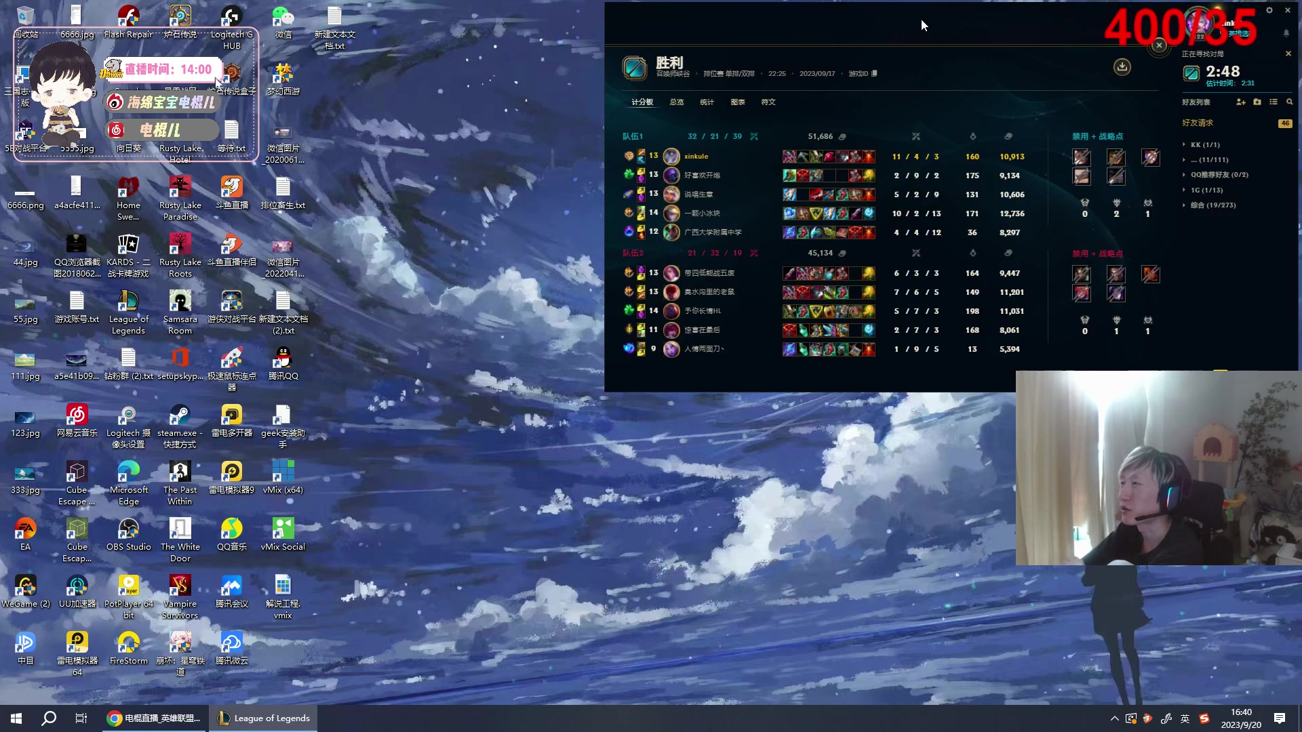This screenshot has width=1302, height=732.
Task: Select the 斗鱼直播 desktop icon
Action: pyautogui.click(x=231, y=193)
